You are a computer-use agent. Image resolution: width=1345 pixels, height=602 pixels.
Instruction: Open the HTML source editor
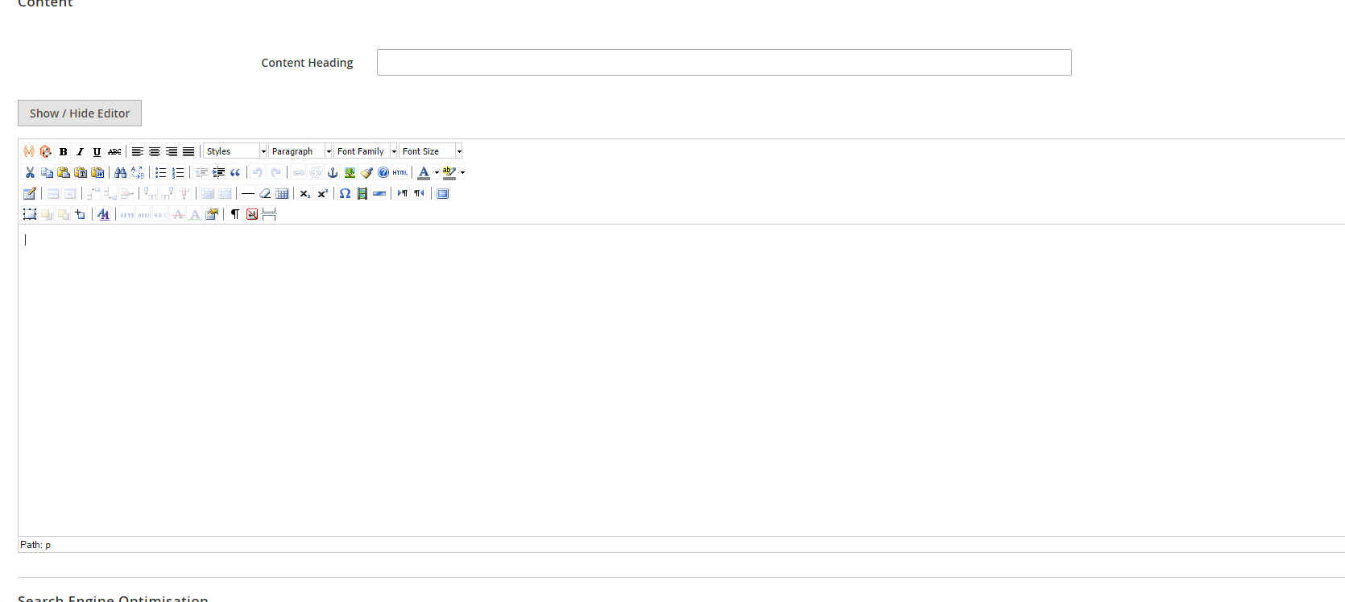400,172
